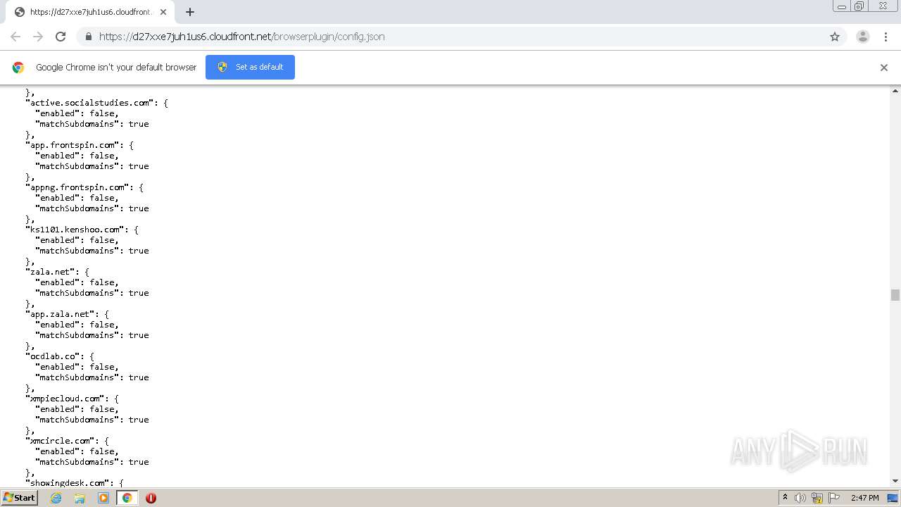Open the red stop-sign taskbar app
The height and width of the screenshot is (507, 901).
pyautogui.click(x=151, y=498)
